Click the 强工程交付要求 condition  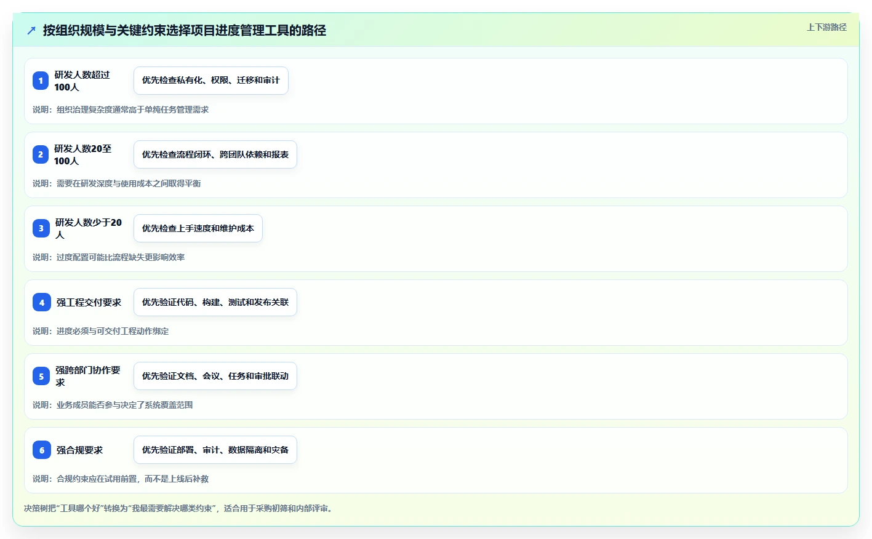pos(89,302)
